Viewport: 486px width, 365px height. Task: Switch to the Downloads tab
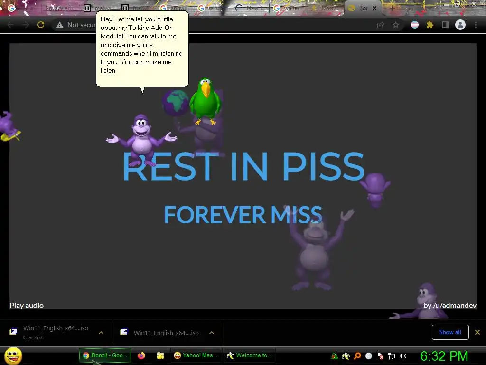[326, 8]
